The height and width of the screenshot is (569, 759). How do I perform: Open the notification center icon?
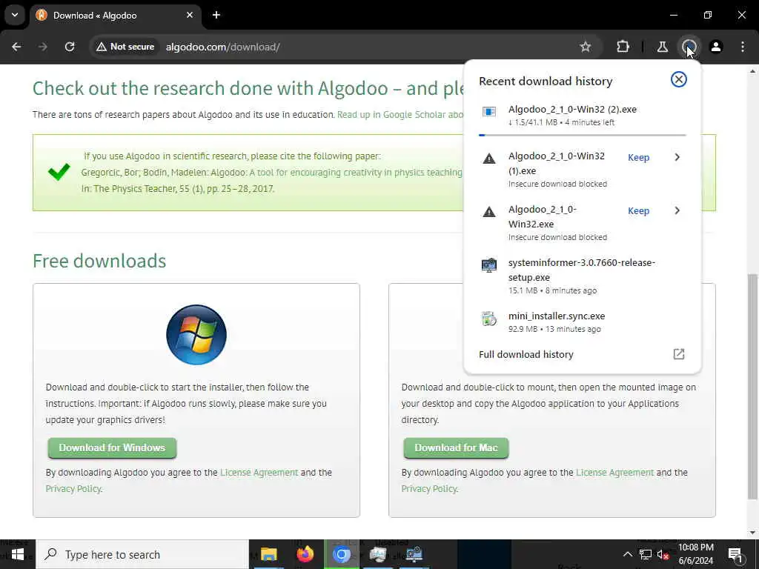pos(735,554)
